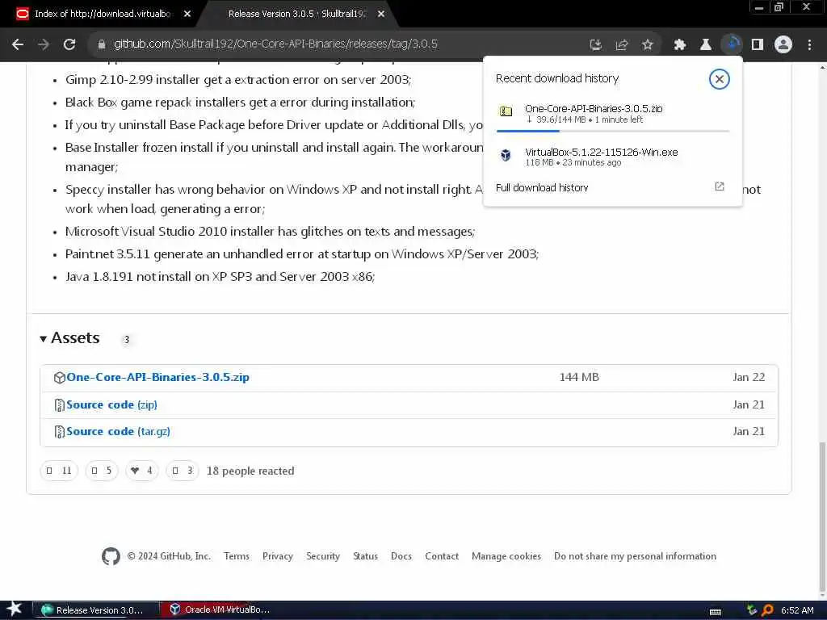This screenshot has height=620, width=827.
Task: Click the lock icon in the address bar
Action: click(x=101, y=44)
